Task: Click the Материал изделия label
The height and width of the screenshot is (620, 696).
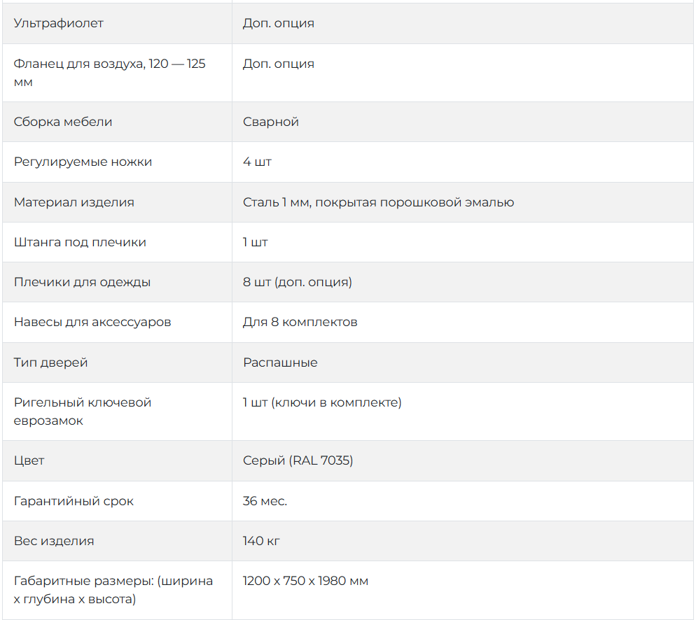Action: [74, 202]
